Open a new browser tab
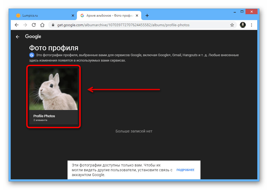This screenshot has width=268, height=190. pos(147,16)
